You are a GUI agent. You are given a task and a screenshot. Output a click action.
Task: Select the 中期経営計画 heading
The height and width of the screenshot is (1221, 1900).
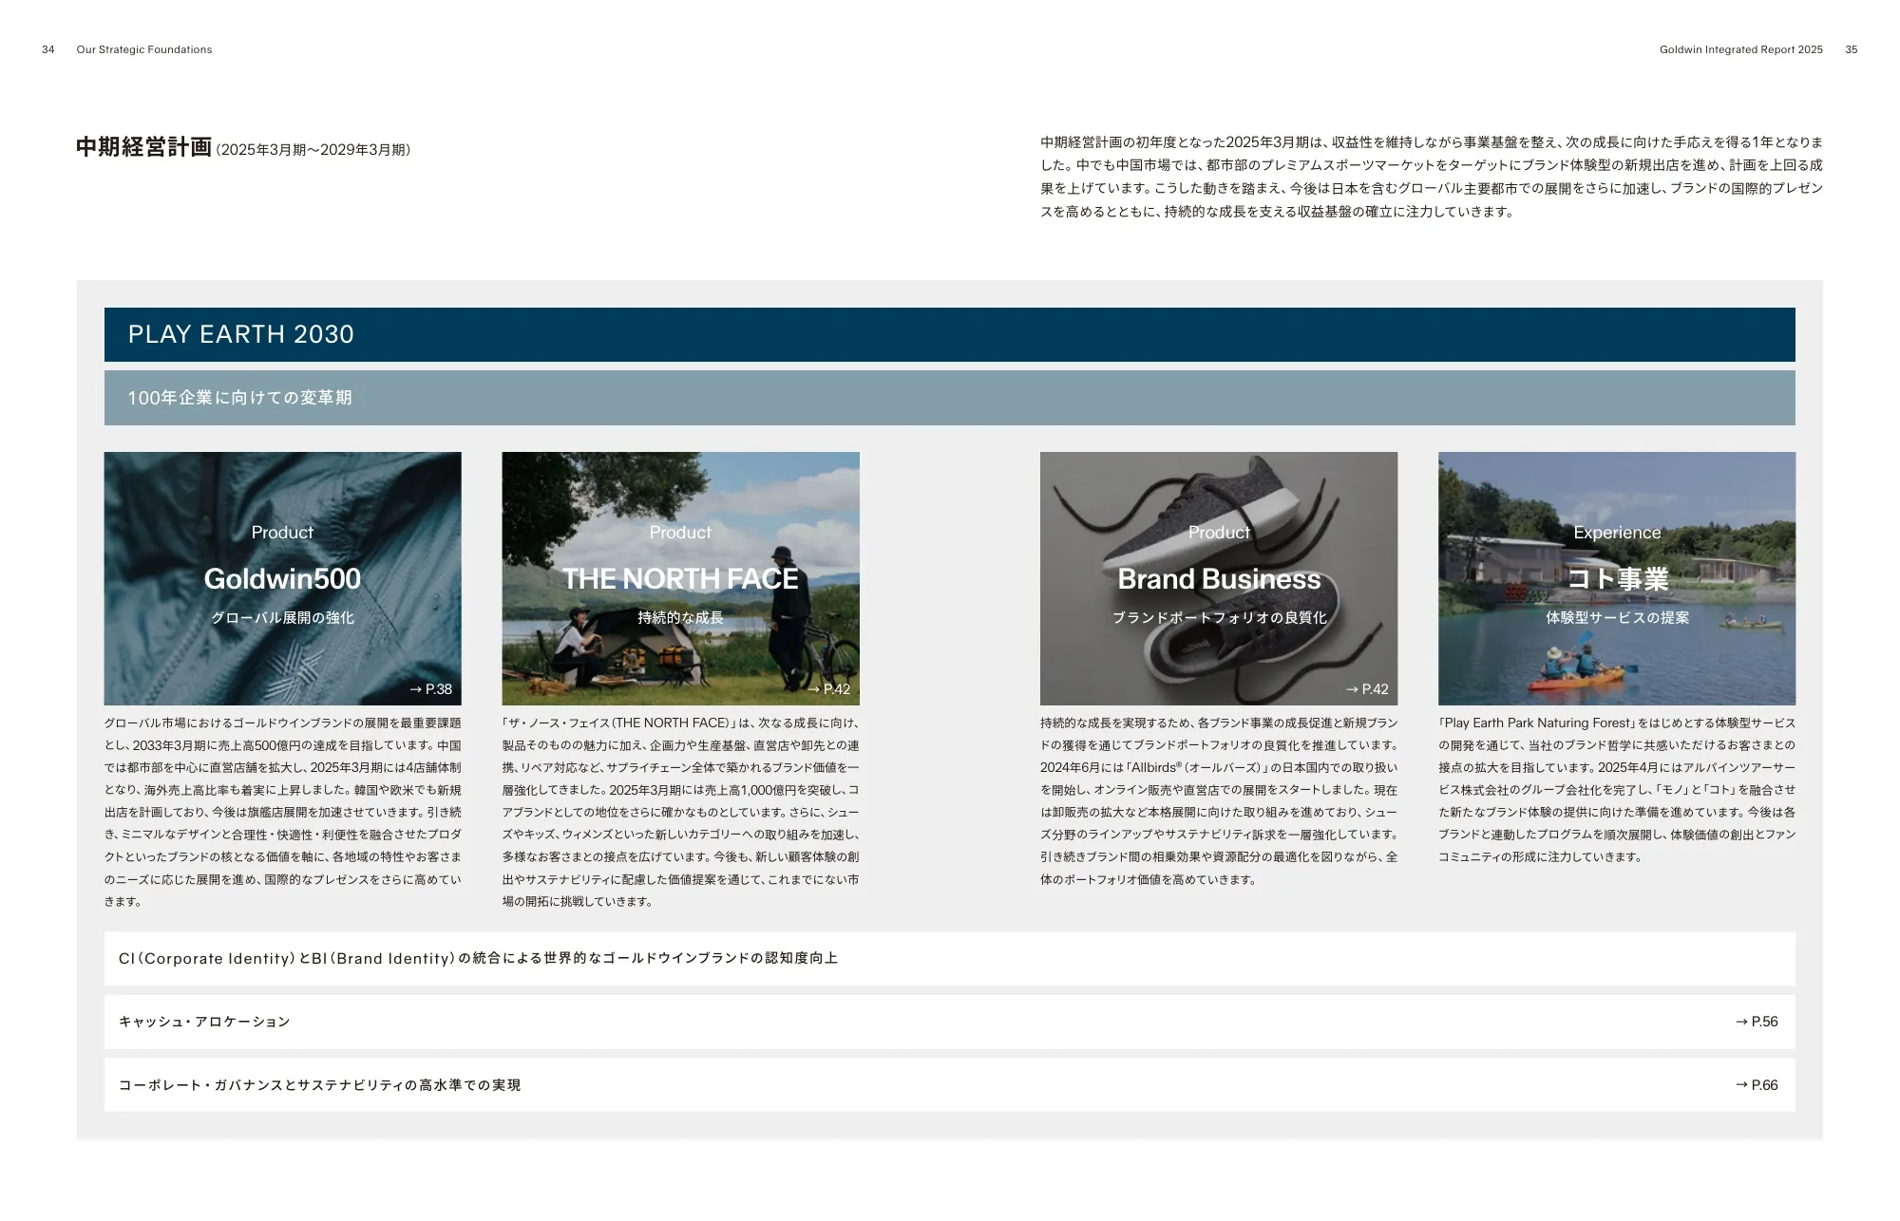[x=143, y=147]
